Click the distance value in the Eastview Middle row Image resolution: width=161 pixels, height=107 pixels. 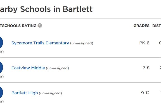pyautogui.click(x=160, y=68)
